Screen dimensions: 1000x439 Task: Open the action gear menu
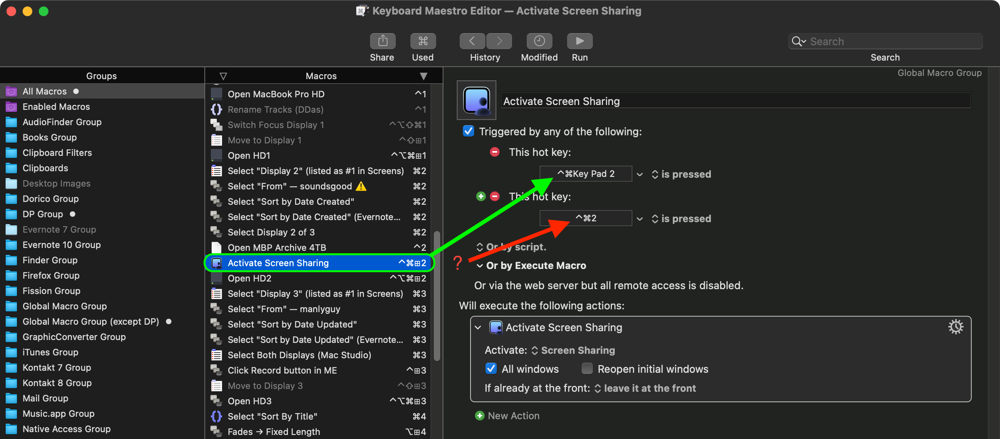[956, 327]
